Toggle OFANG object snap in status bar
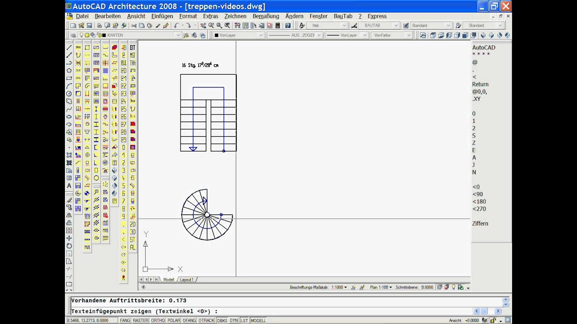Screen dimensions: 577x324 click(189, 320)
